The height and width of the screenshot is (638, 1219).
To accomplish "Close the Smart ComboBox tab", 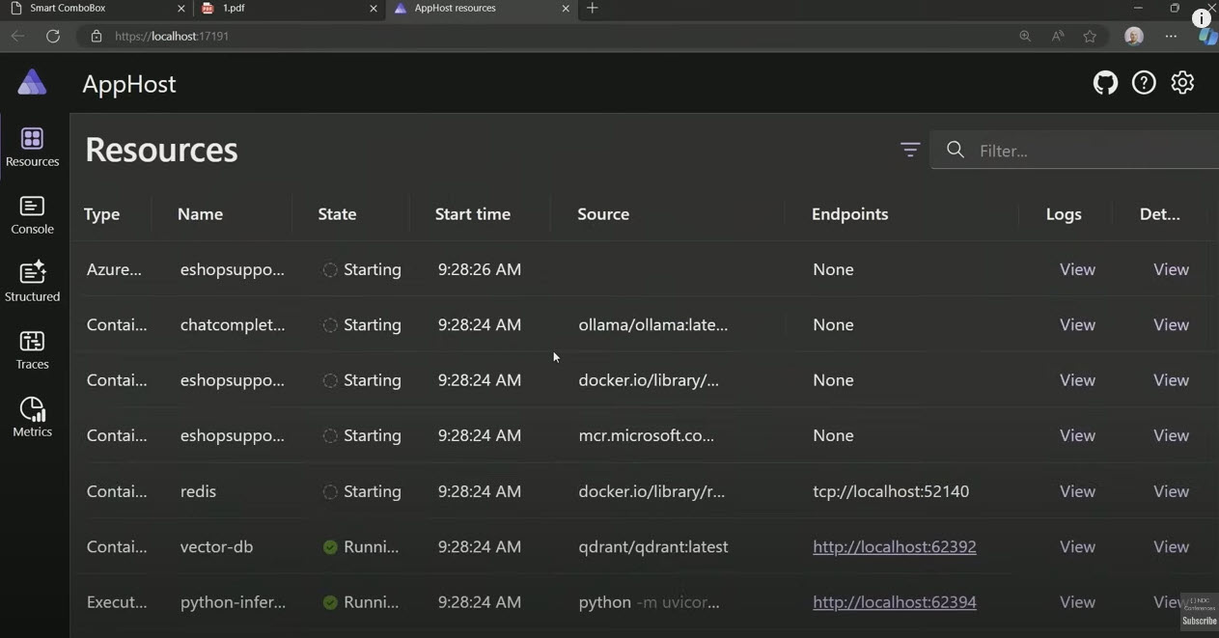I will (x=181, y=8).
